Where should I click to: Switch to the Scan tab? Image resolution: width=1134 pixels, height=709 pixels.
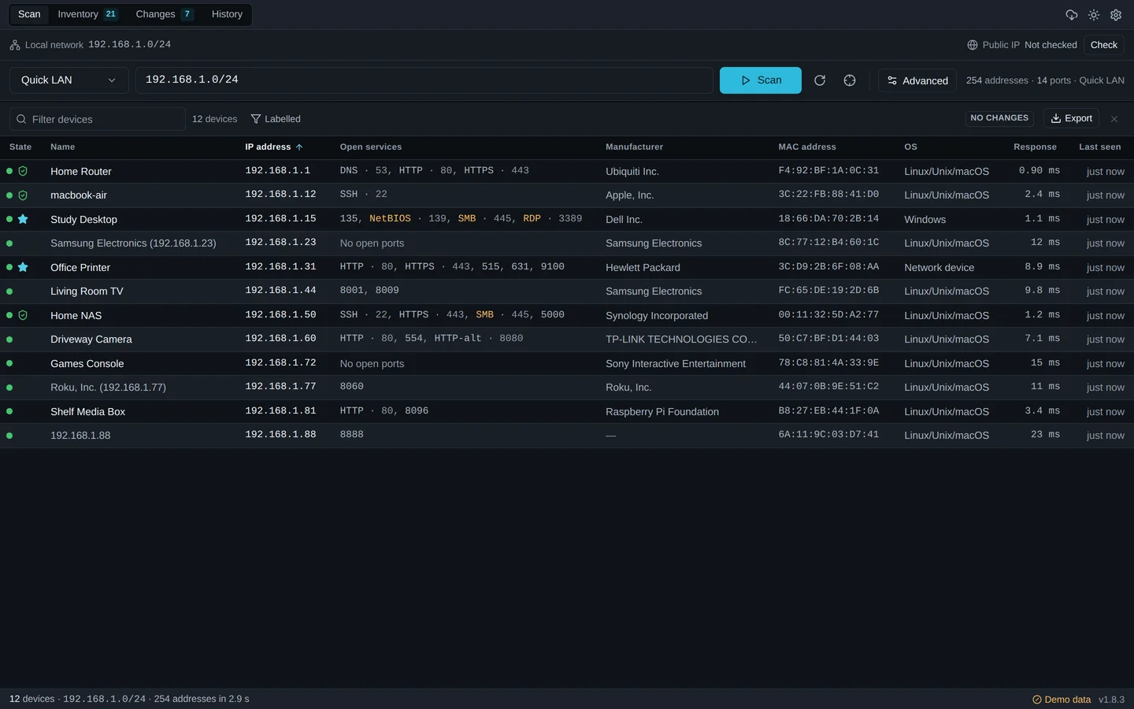click(29, 14)
